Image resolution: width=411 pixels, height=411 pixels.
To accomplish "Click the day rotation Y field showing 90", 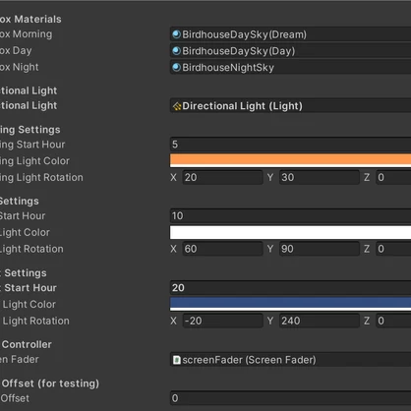I will (x=320, y=249).
